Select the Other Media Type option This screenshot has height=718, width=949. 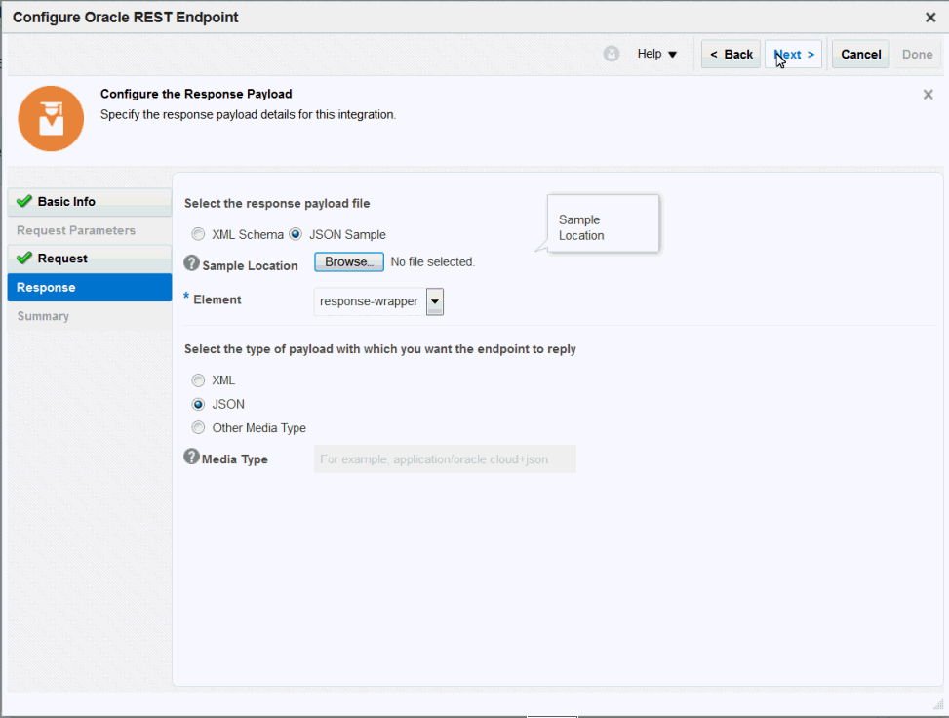click(x=198, y=427)
